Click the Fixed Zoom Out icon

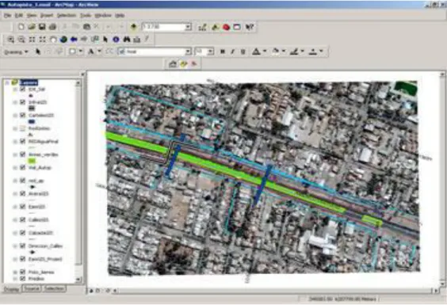click(43, 40)
